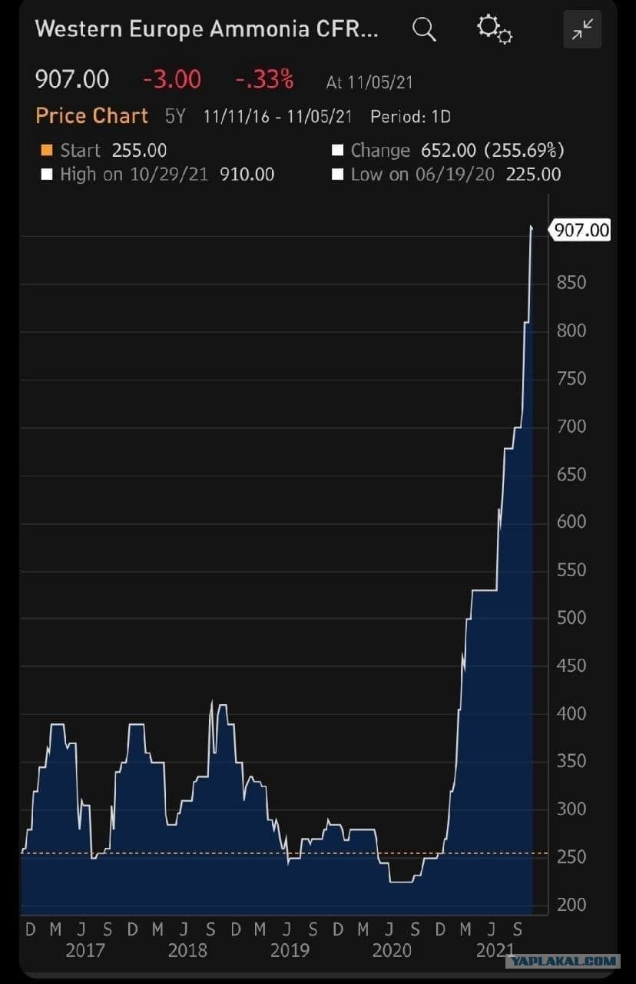
Task: Click the 600 y-axis label
Action: [x=571, y=522]
